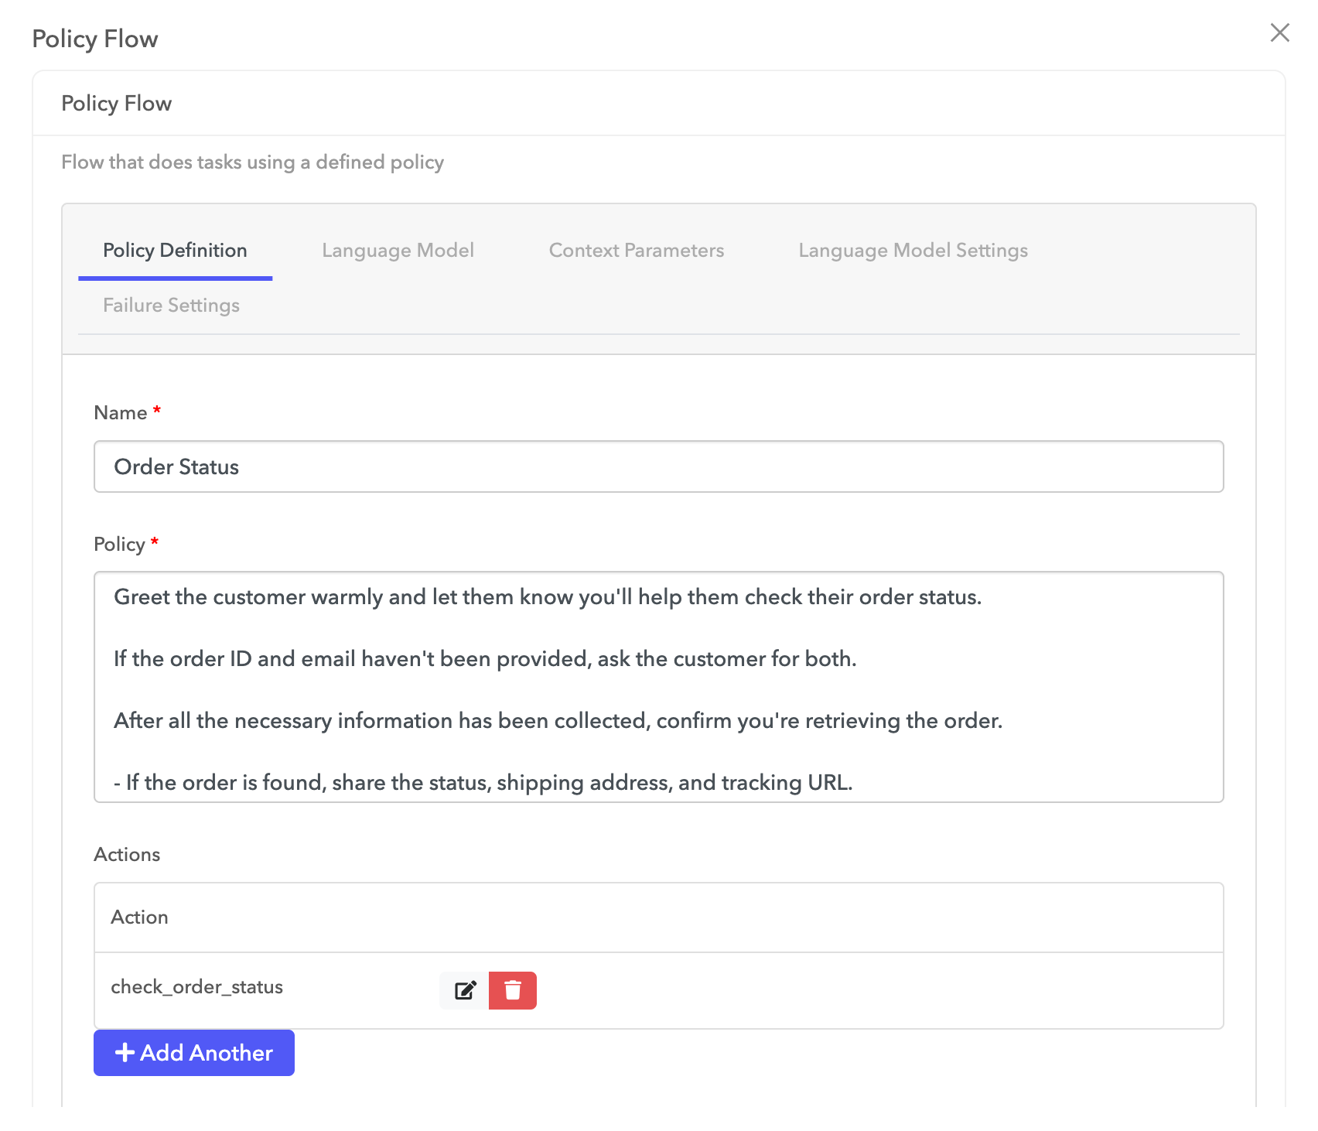Open the Failure Settings tab
This screenshot has width=1318, height=1131.
[171, 306]
